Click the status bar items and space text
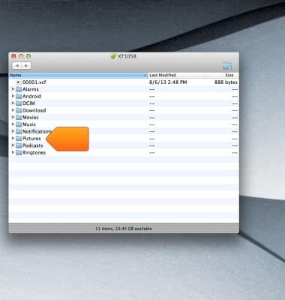285x300 pixels. pyautogui.click(x=124, y=229)
